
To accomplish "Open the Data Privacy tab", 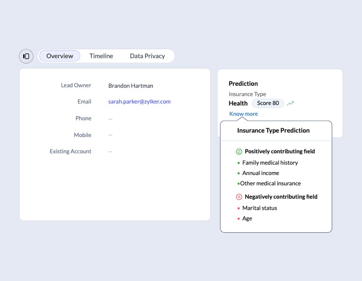I will pos(147,56).
